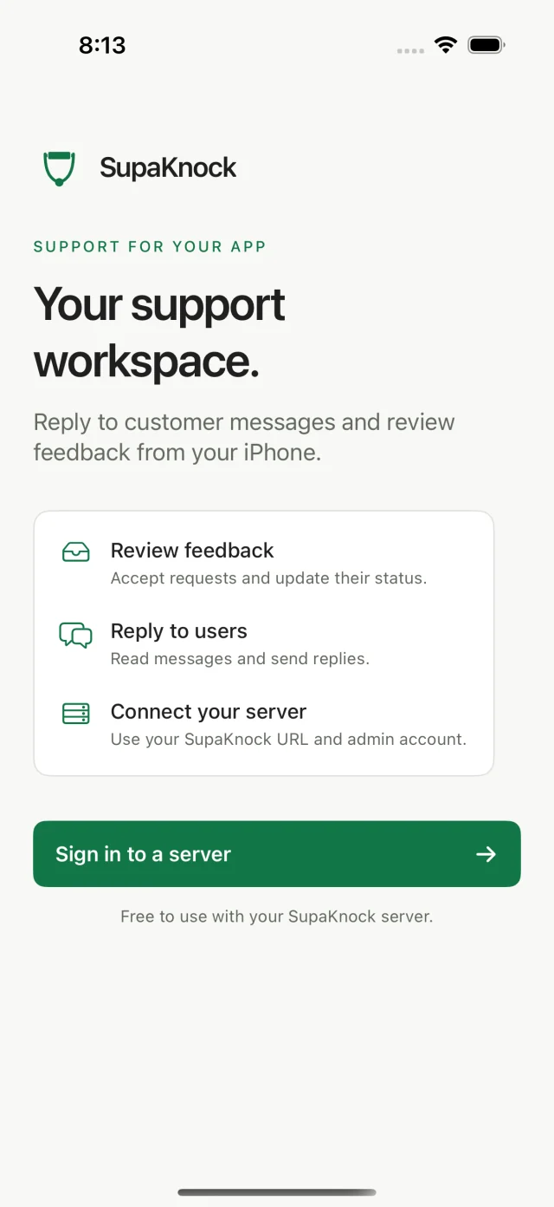The height and width of the screenshot is (1207, 554).
Task: Tap the Review feedback inbox tray icon
Action: pyautogui.click(x=76, y=551)
